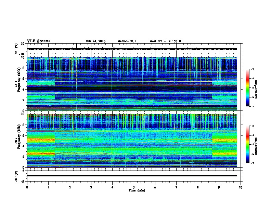The width and height of the screenshot is (271, 210).
Task: Click the "-3" tick on ch.1 colorbar
Action: point(253,69)
